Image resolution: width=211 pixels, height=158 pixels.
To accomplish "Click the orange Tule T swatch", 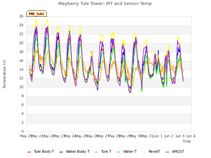I will click(x=97, y=152).
